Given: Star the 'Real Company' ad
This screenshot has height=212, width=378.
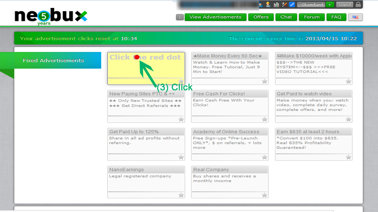Looking at the screenshot, I should click(x=265, y=195).
